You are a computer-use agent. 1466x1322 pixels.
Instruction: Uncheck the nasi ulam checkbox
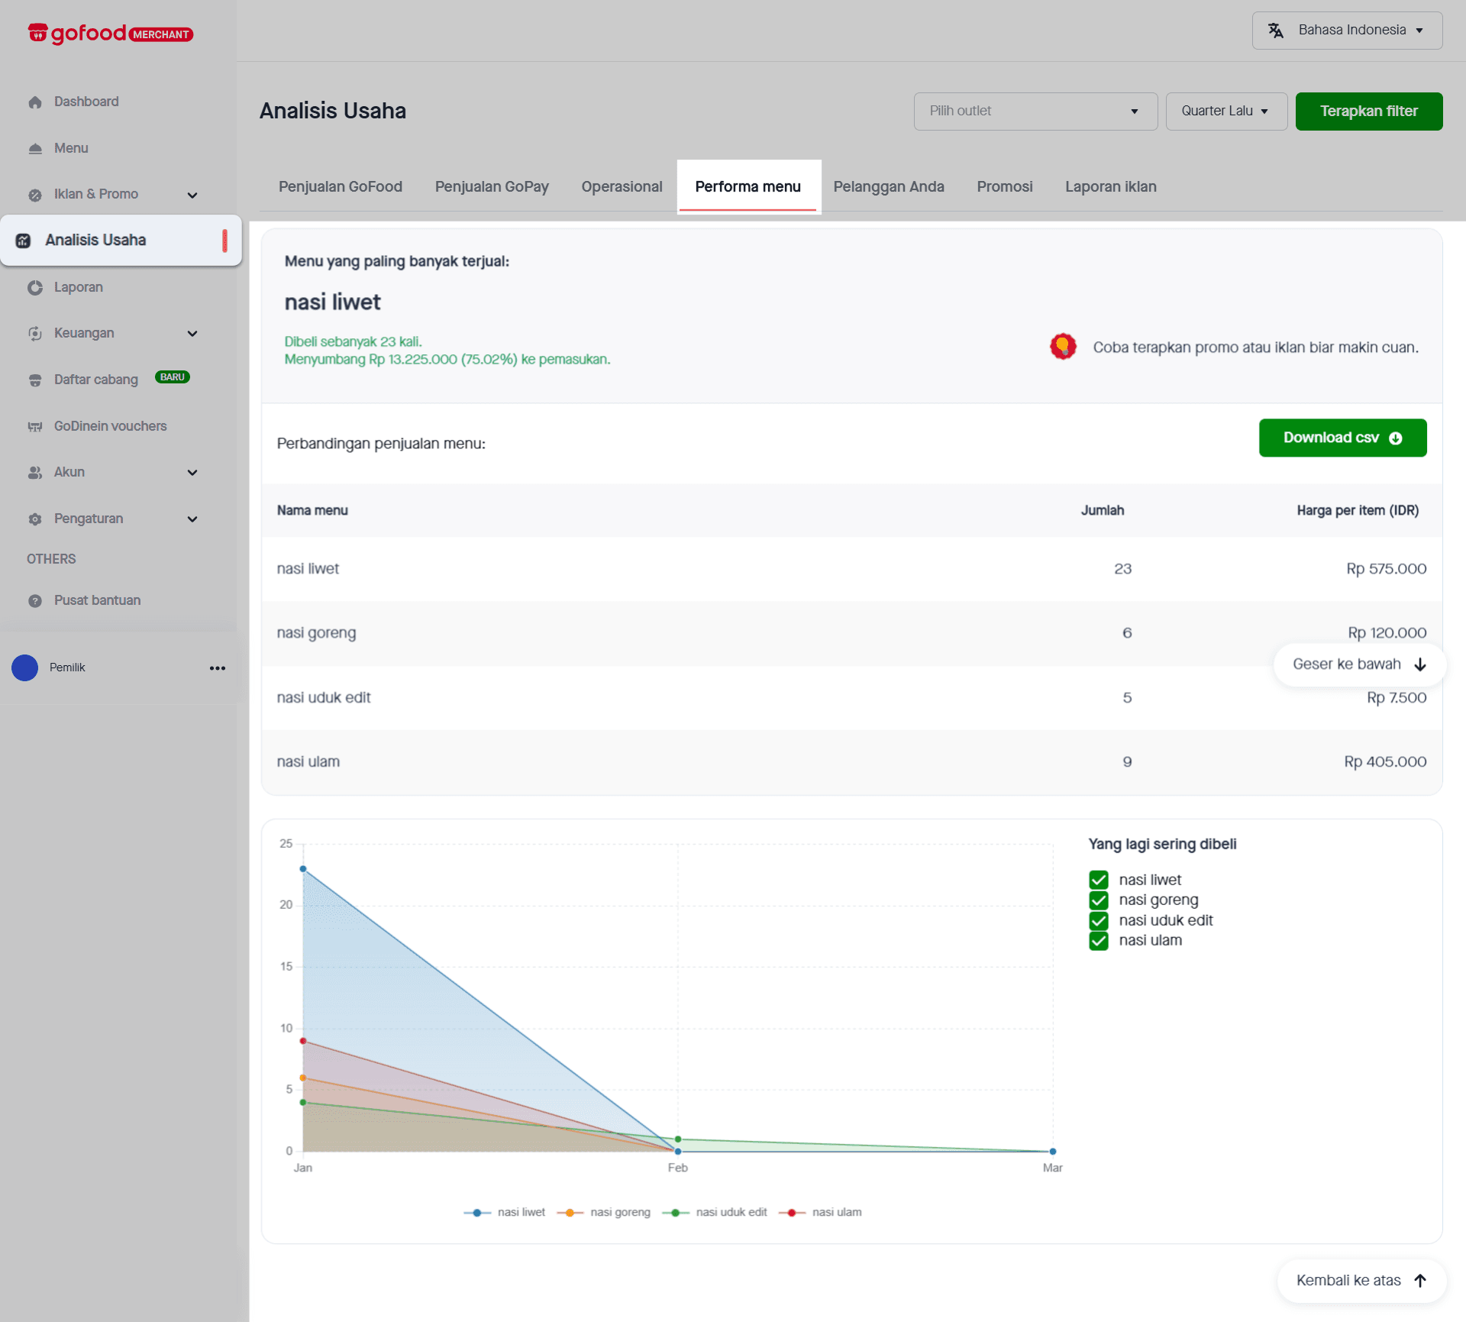(x=1099, y=941)
